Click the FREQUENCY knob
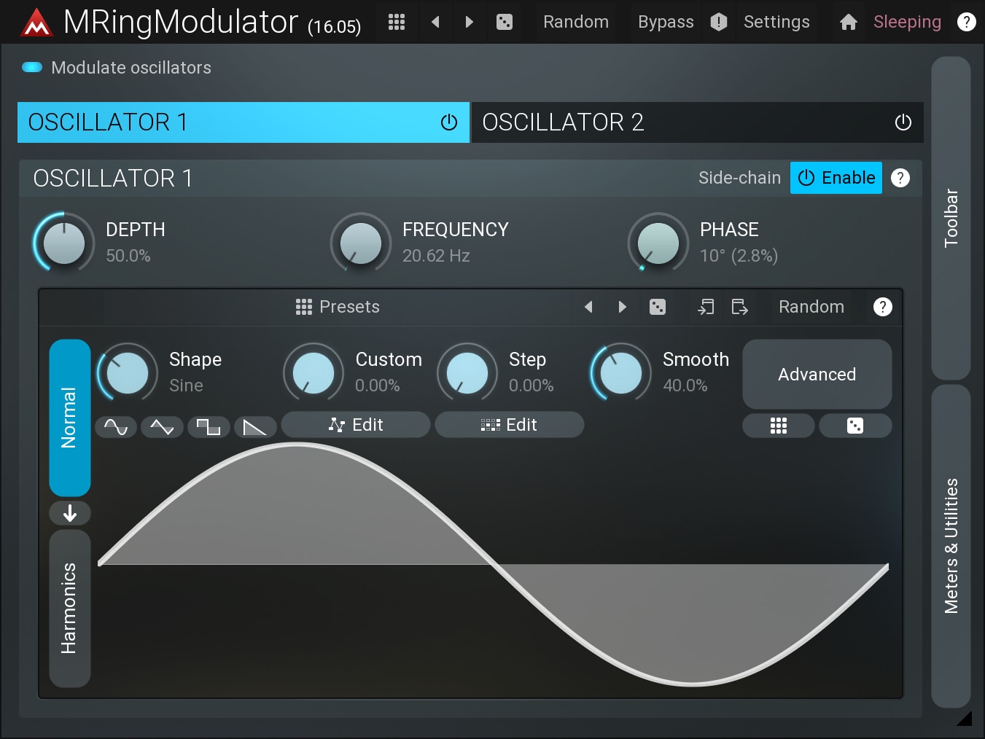 361,243
